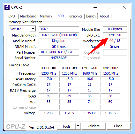
Task: Click the Validate button
Action: click(94, 126)
